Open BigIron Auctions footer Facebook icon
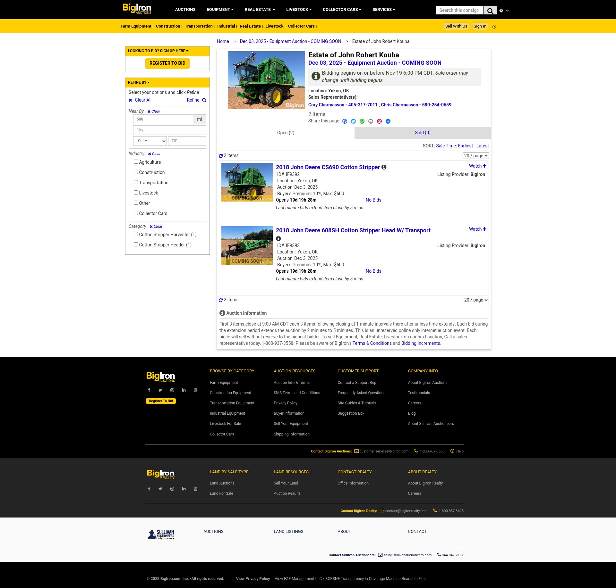616x588 pixels. coord(149,390)
